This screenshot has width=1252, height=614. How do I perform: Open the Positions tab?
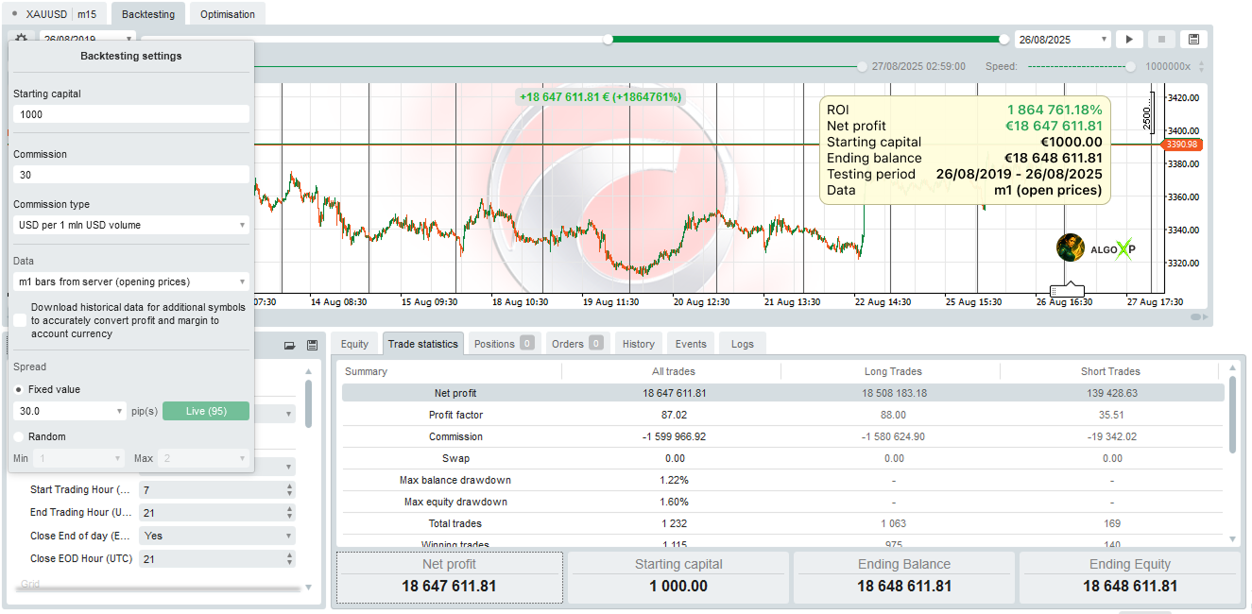pyautogui.click(x=504, y=344)
